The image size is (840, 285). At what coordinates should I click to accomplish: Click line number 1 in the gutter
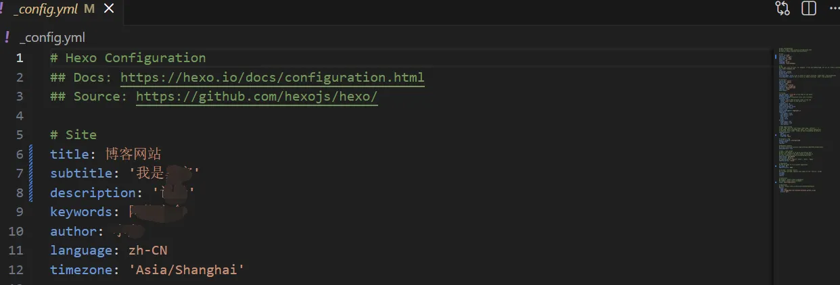tap(20, 58)
